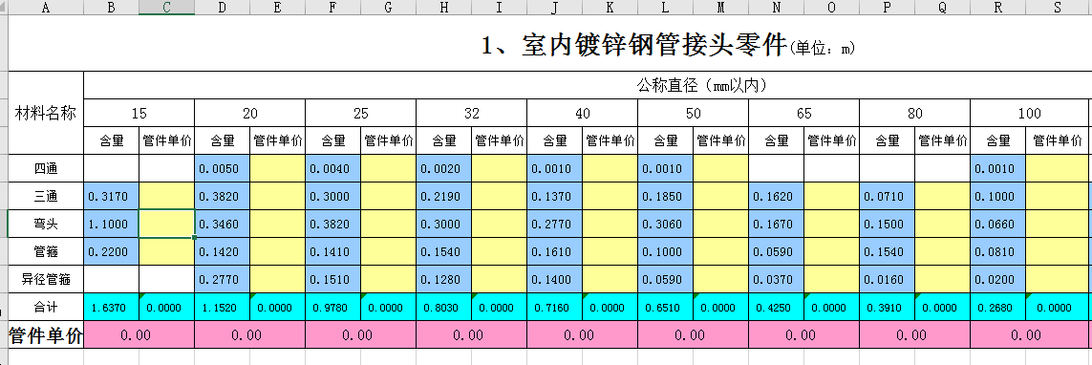The width and height of the screenshot is (1092, 365).
Task: Select the 三通 value 0.2190
Action: 443,197
